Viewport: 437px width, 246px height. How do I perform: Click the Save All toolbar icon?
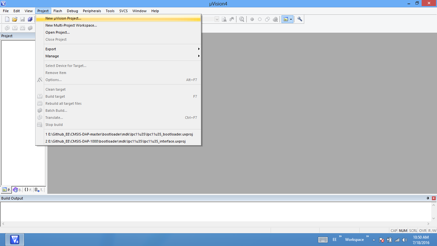[30, 19]
